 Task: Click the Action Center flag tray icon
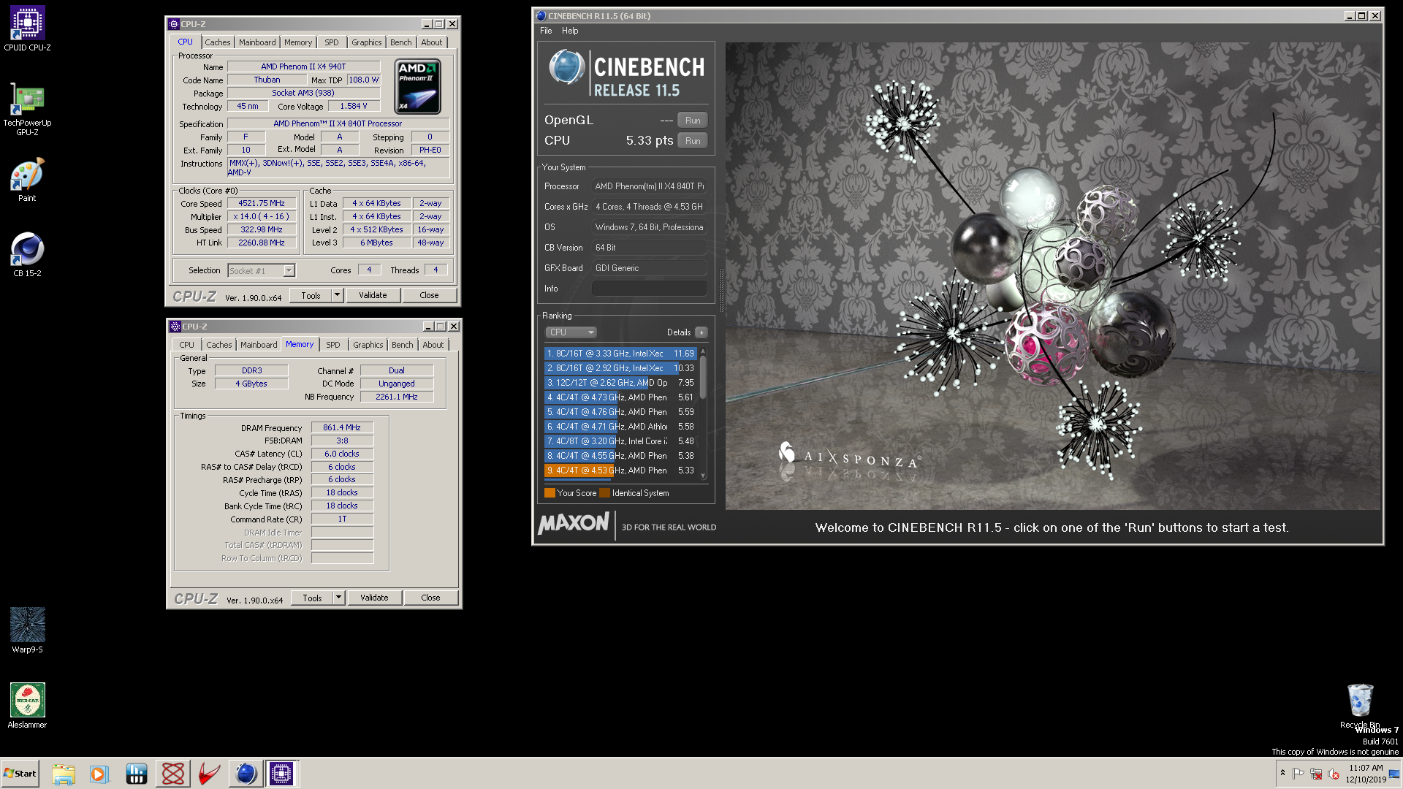pyautogui.click(x=1299, y=774)
